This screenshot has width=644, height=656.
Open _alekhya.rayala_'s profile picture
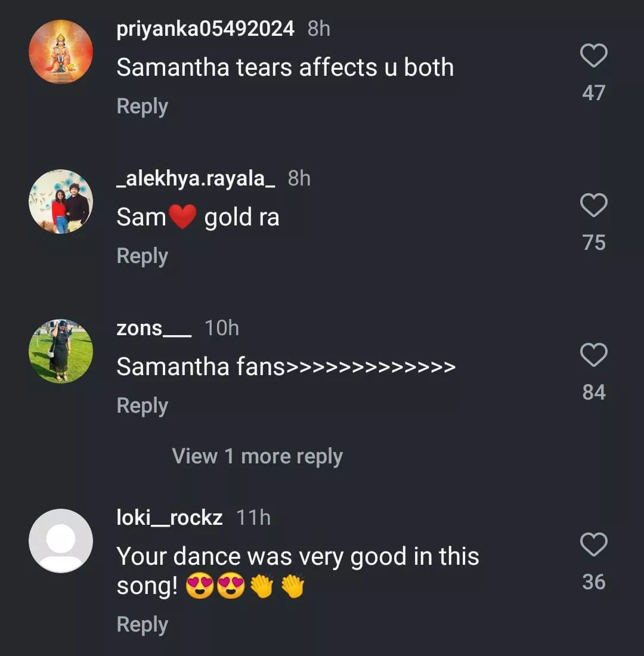[x=61, y=202]
